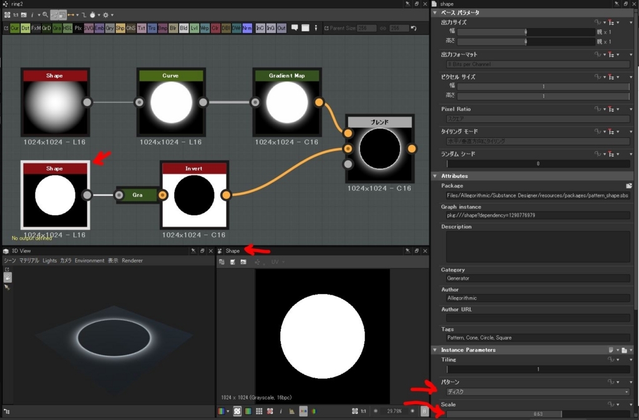Reset graph zoom to 1:1
639x420 pixels.
(16, 15)
